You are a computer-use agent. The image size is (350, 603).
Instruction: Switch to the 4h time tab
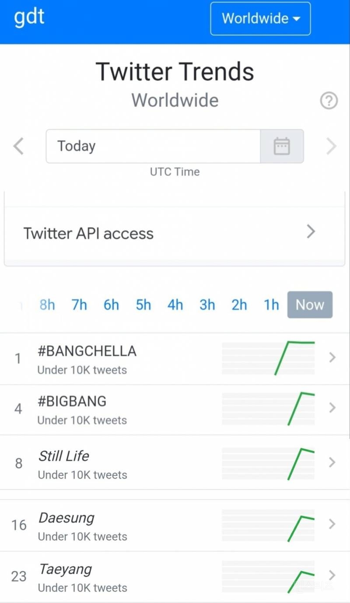[x=175, y=305]
